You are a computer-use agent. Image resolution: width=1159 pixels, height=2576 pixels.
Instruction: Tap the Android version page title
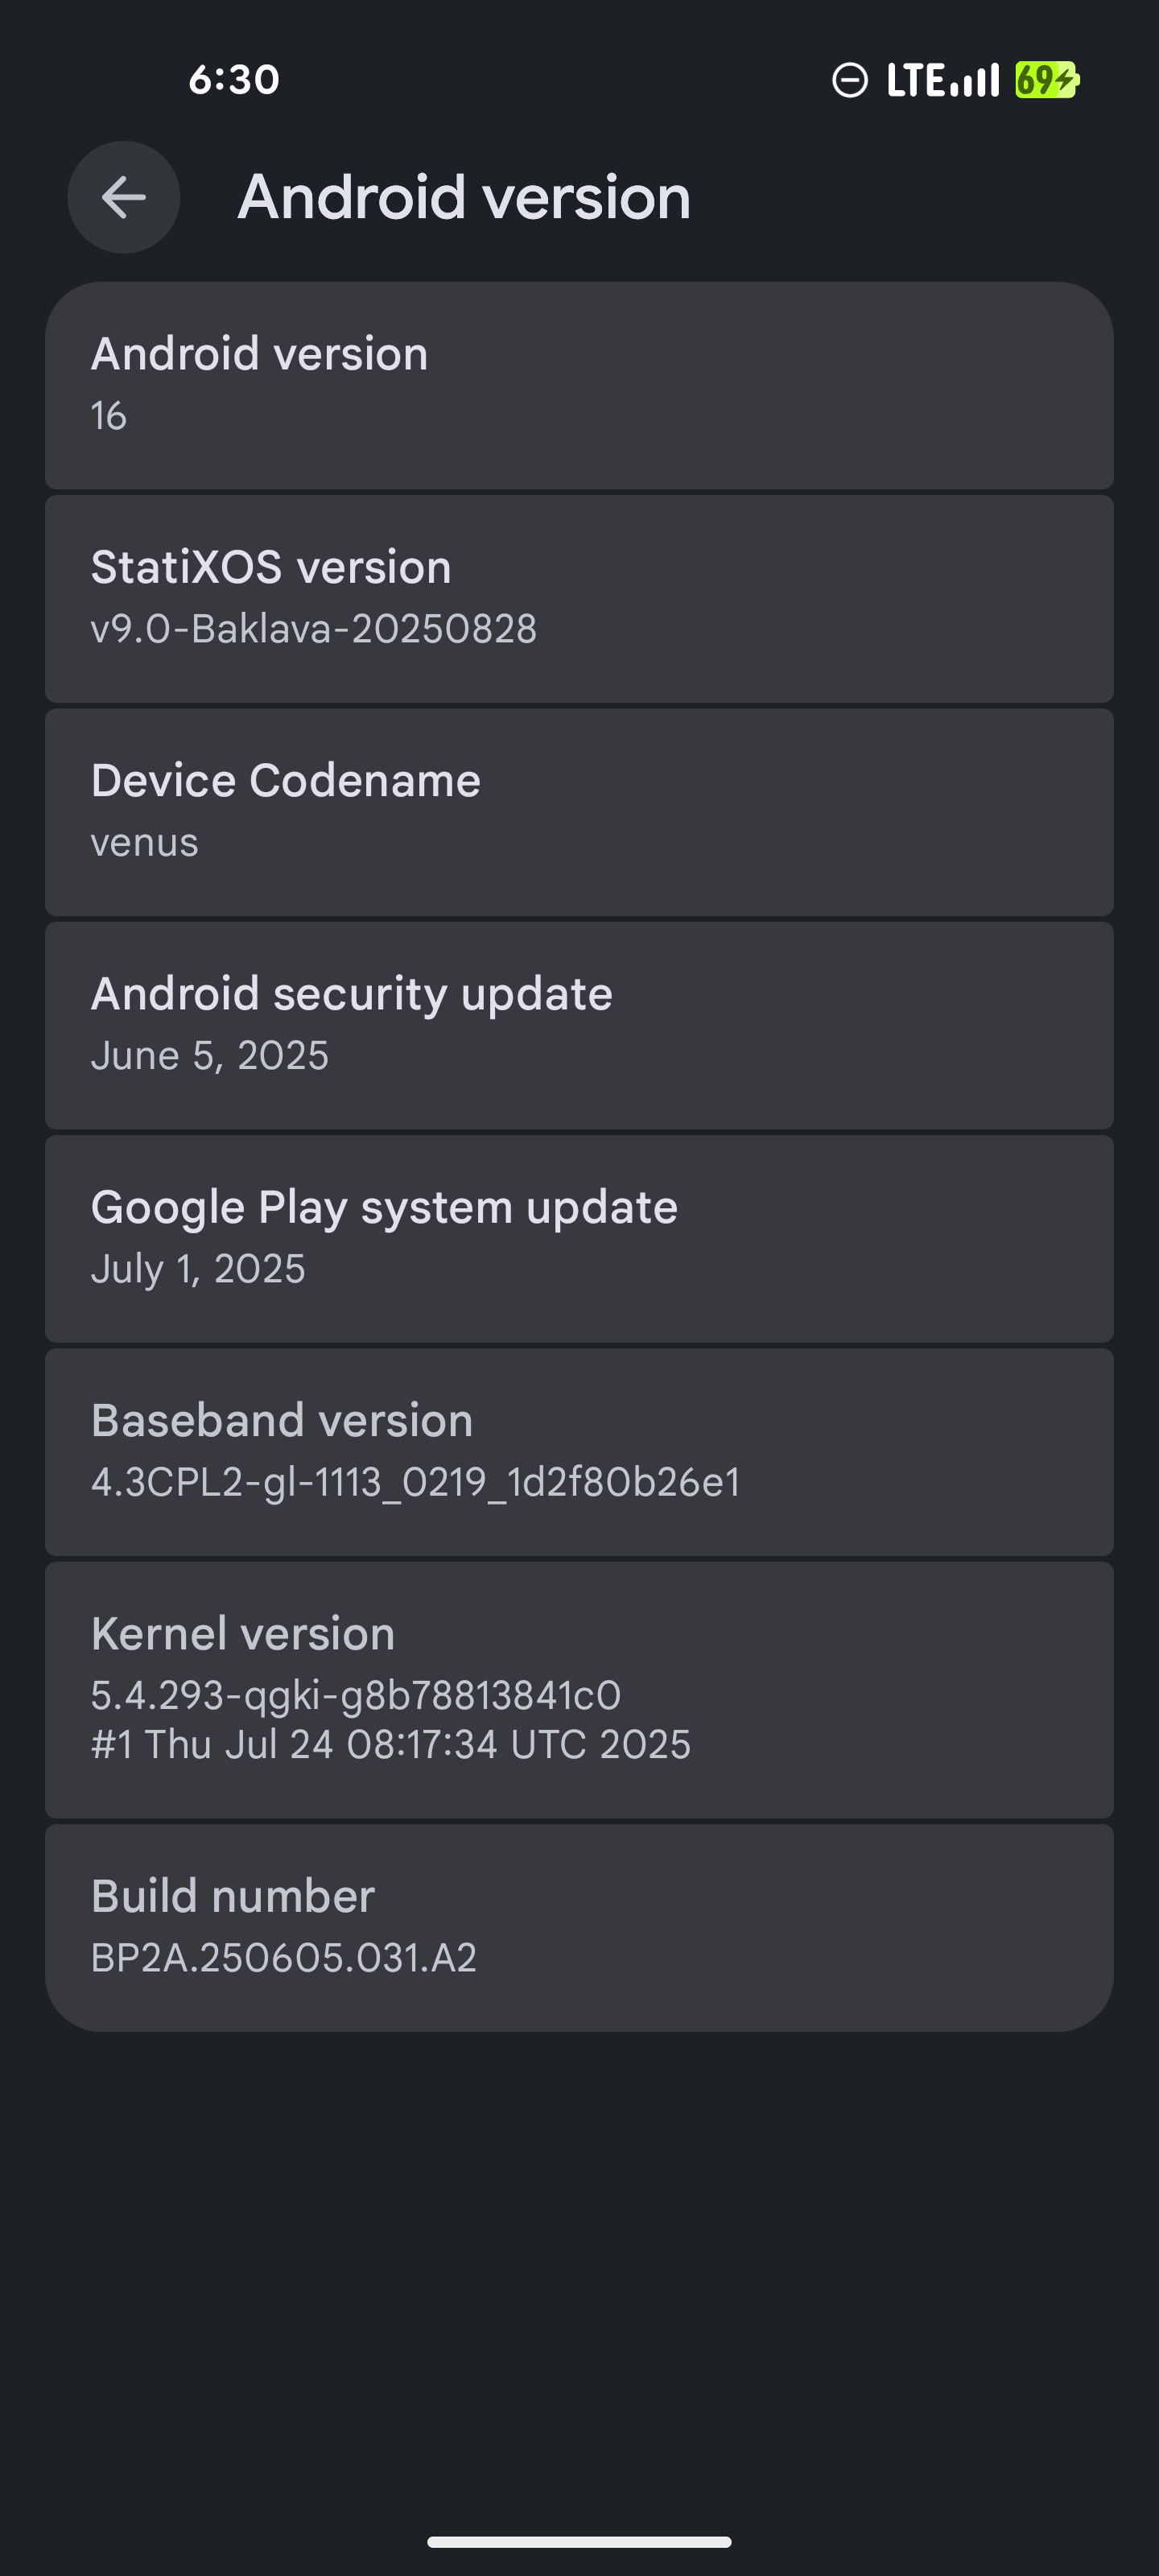point(464,197)
